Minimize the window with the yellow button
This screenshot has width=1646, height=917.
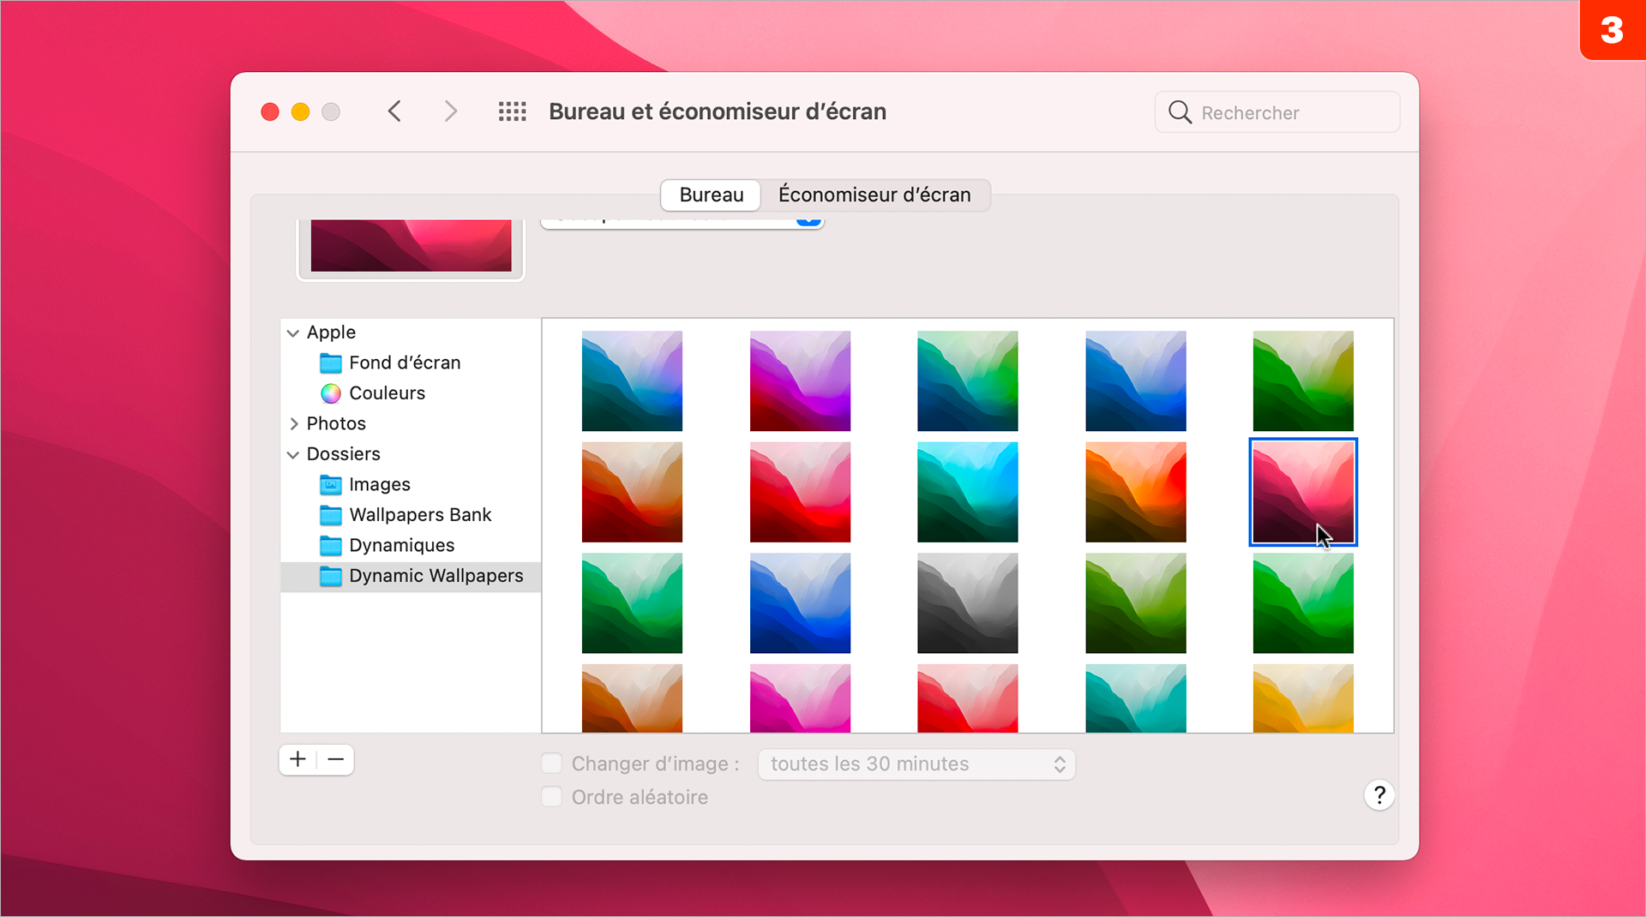[x=301, y=112]
